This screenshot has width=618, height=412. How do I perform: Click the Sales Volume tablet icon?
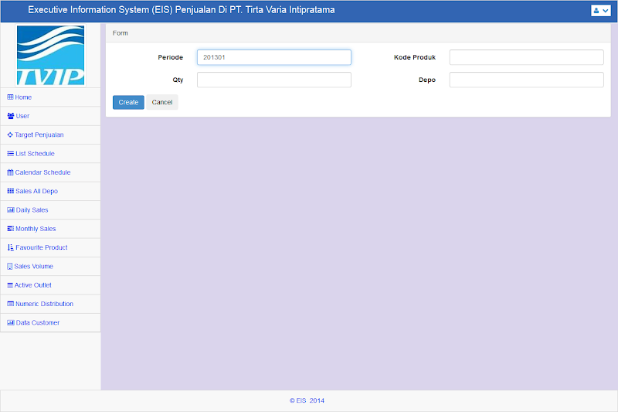[x=10, y=266]
